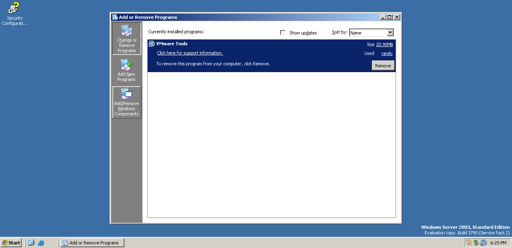
Task: Click the VMware Tools program icon
Action: coord(152,44)
